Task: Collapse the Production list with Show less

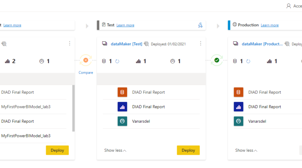Action: pos(246,150)
